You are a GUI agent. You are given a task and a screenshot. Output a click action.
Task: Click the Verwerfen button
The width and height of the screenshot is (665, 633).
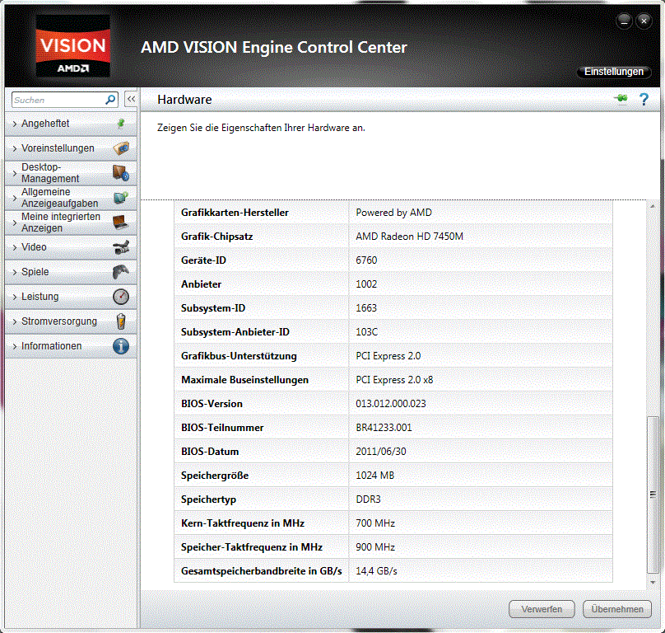click(x=542, y=609)
